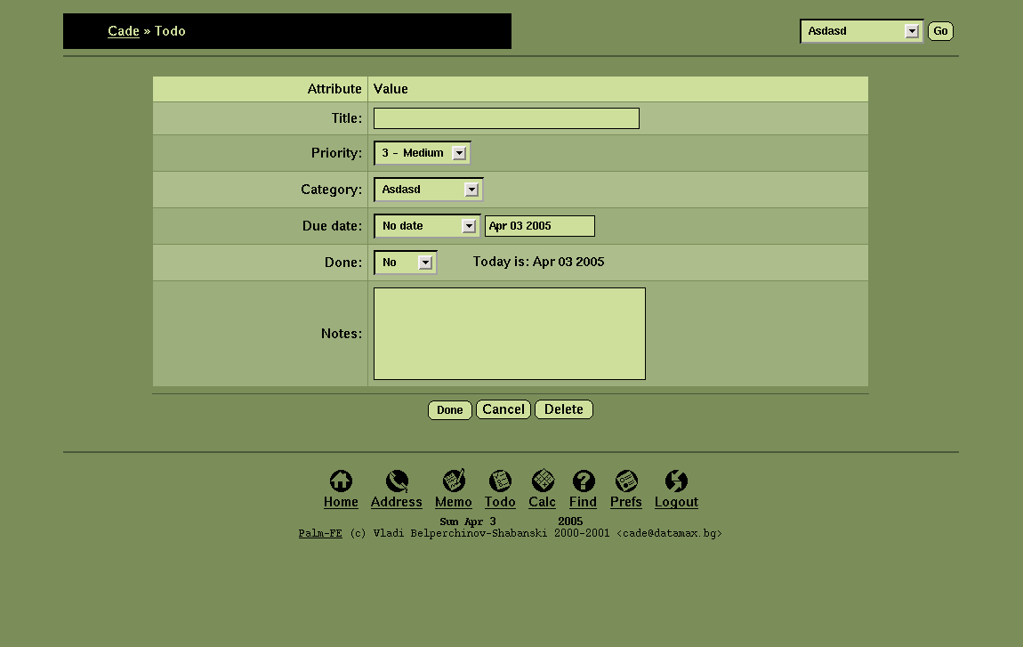This screenshot has height=647, width=1023.
Task: Click the Delete button
Action: tap(564, 409)
